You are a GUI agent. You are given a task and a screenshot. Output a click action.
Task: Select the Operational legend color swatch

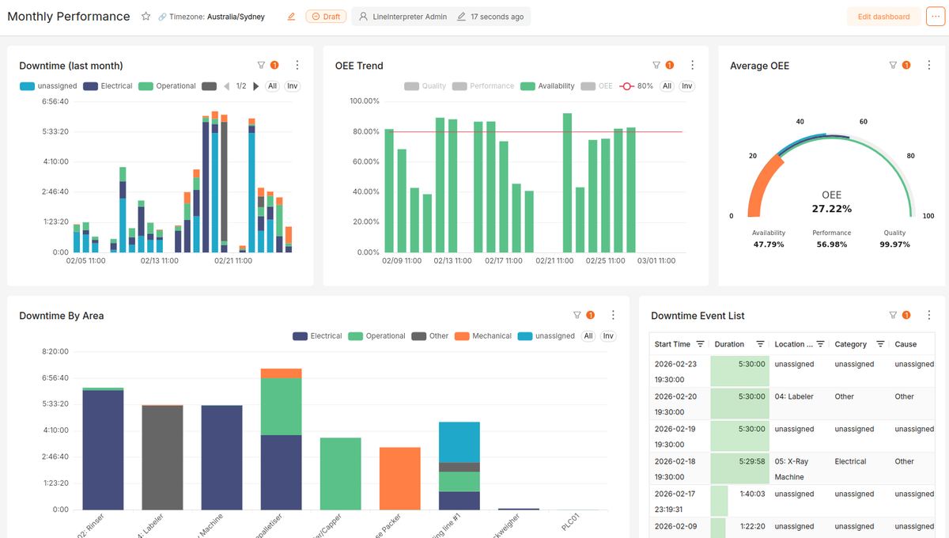point(145,85)
